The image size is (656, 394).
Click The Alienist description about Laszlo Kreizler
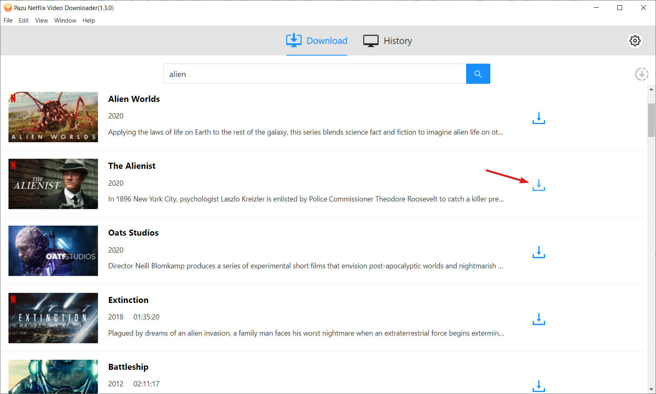tap(306, 199)
